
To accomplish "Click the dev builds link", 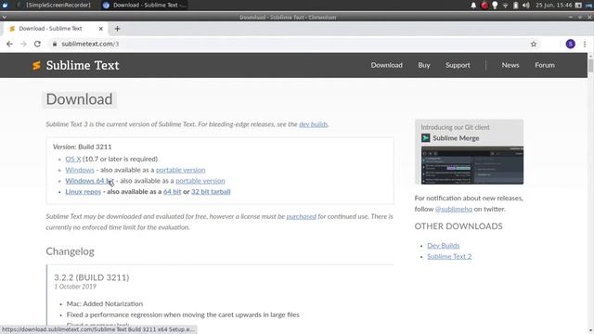I will coord(314,124).
